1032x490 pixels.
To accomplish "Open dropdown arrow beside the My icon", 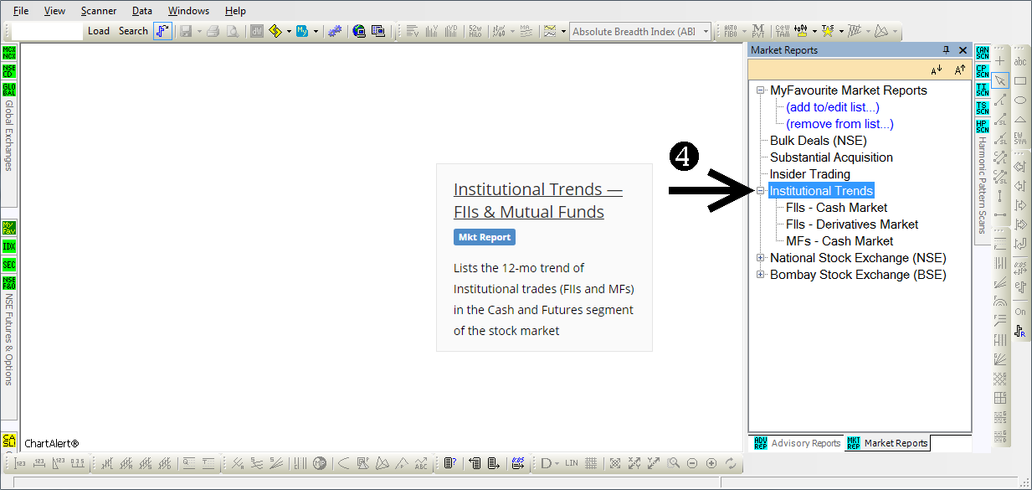I will pyautogui.click(x=316, y=31).
